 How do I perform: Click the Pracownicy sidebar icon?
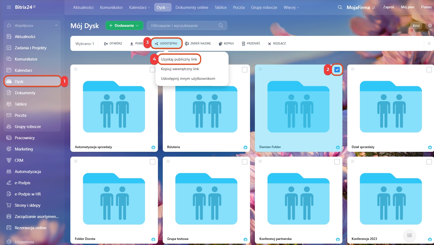[x=9, y=138]
